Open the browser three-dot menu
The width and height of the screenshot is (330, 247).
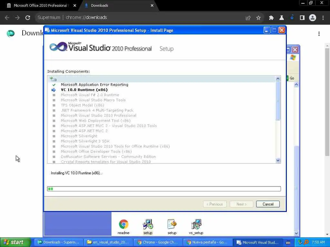[323, 18]
